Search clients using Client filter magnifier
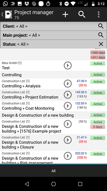Image resolution: width=107 pixels, height=191 pixels. [101, 26]
